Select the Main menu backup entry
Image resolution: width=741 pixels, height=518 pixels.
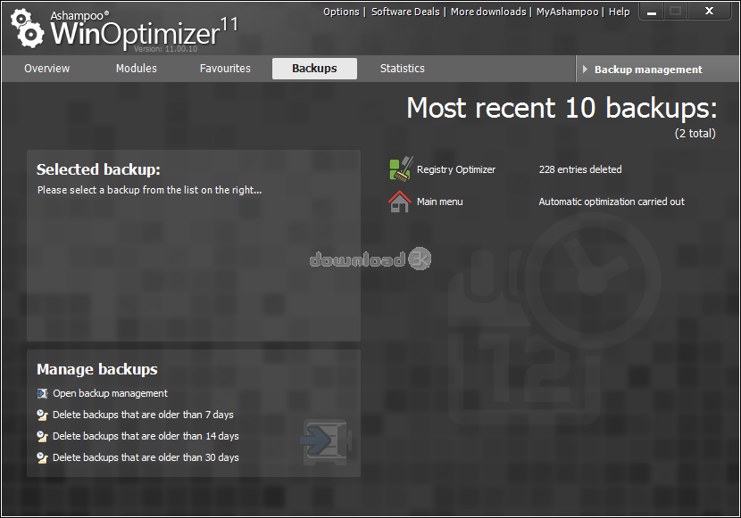pyautogui.click(x=439, y=201)
